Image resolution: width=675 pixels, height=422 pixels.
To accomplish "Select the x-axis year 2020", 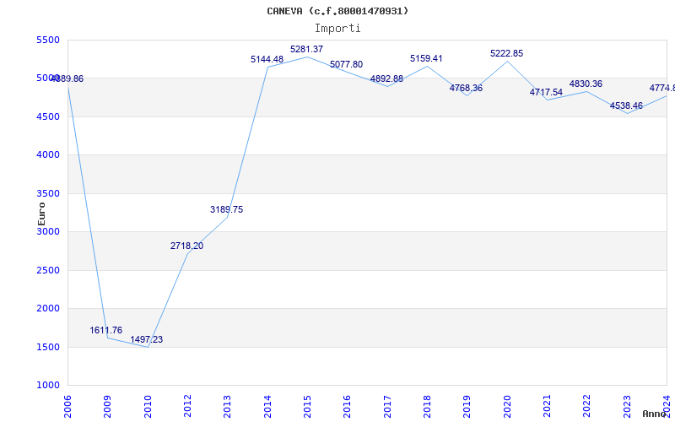I will pyautogui.click(x=507, y=407).
